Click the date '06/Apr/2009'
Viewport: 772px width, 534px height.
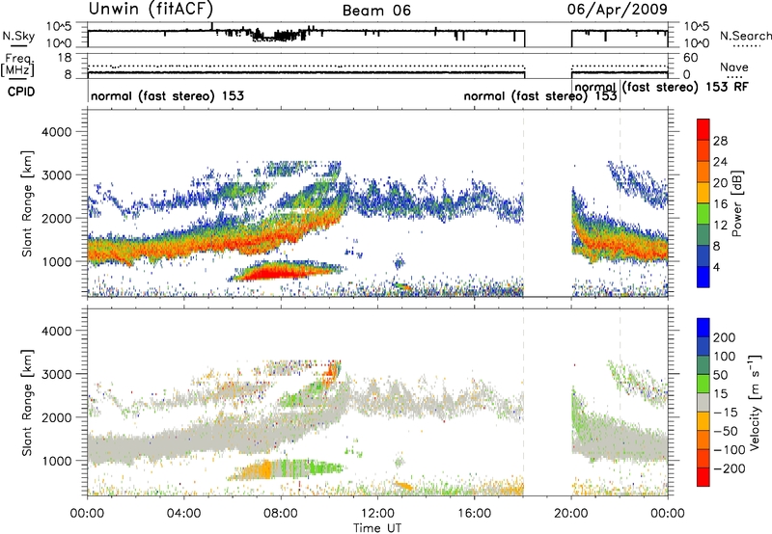coord(618,10)
